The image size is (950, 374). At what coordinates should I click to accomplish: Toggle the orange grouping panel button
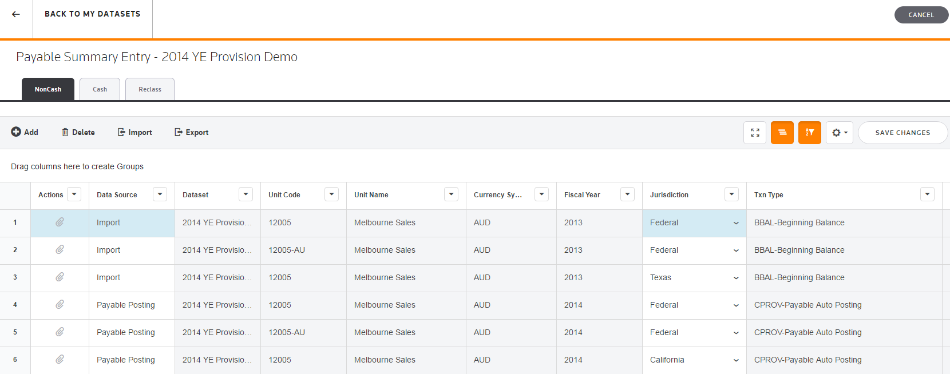[782, 133]
